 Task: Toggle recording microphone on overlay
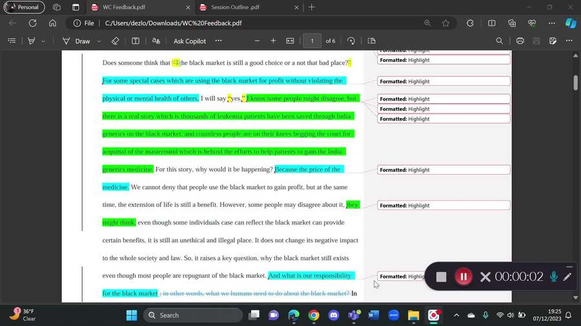point(553,276)
